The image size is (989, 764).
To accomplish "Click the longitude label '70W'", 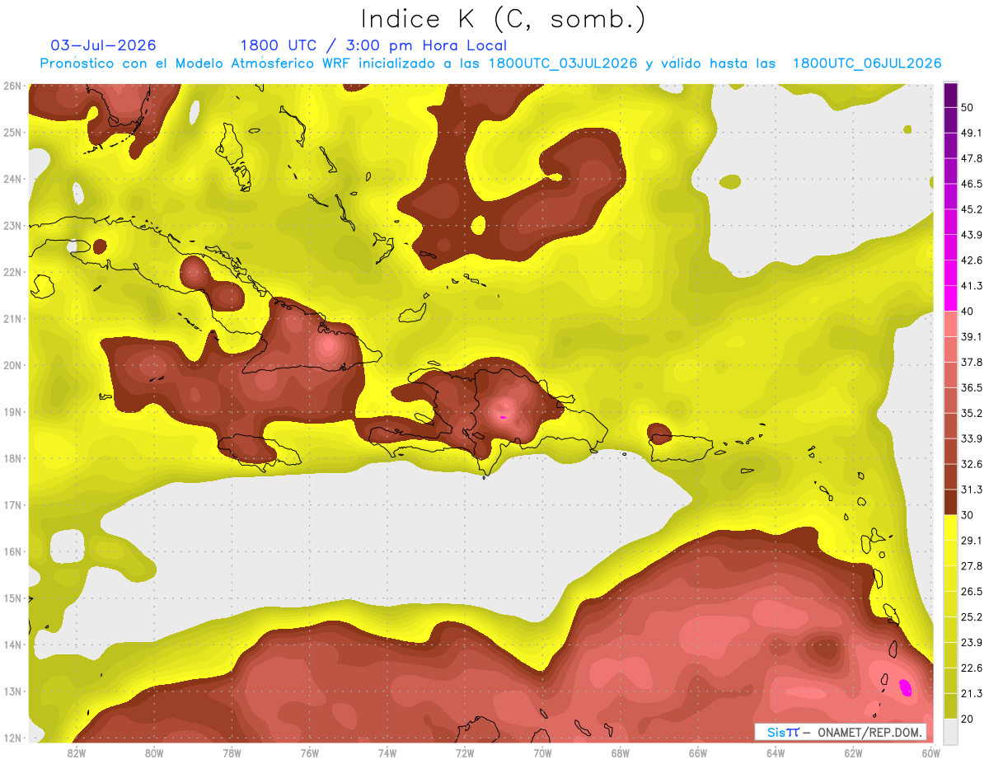I will click(x=542, y=752).
